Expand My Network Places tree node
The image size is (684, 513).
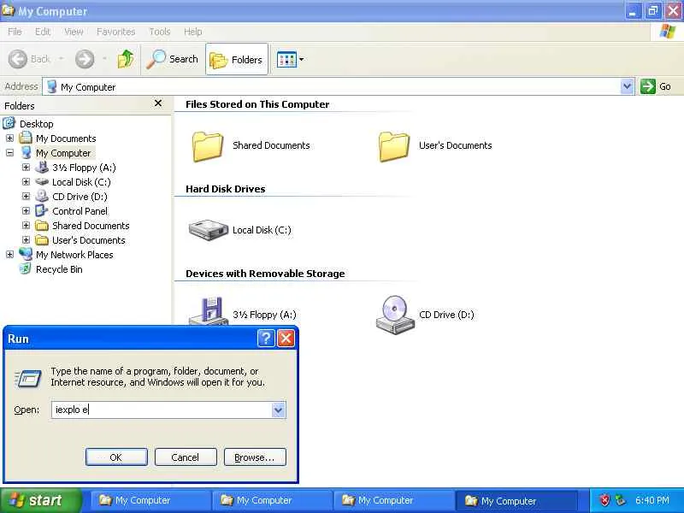point(9,254)
